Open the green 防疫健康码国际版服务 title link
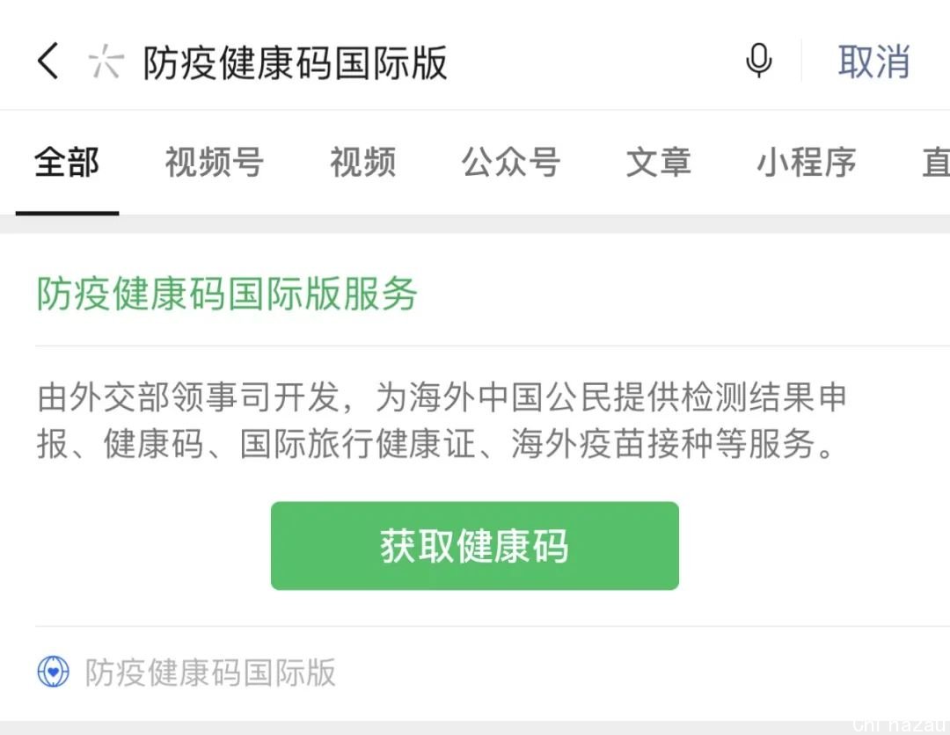 coord(227,294)
